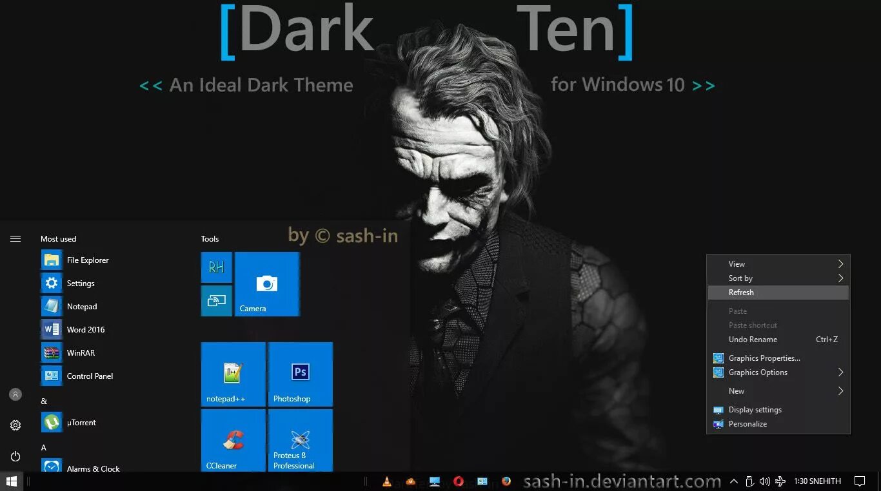Click the Power button in Start menu
This screenshot has height=491, width=881.
15,456
